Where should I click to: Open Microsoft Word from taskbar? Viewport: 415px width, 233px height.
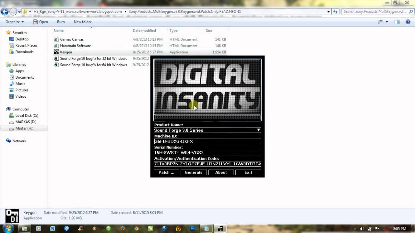53,228
